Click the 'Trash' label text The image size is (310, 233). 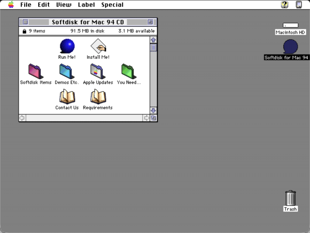pos(291,209)
